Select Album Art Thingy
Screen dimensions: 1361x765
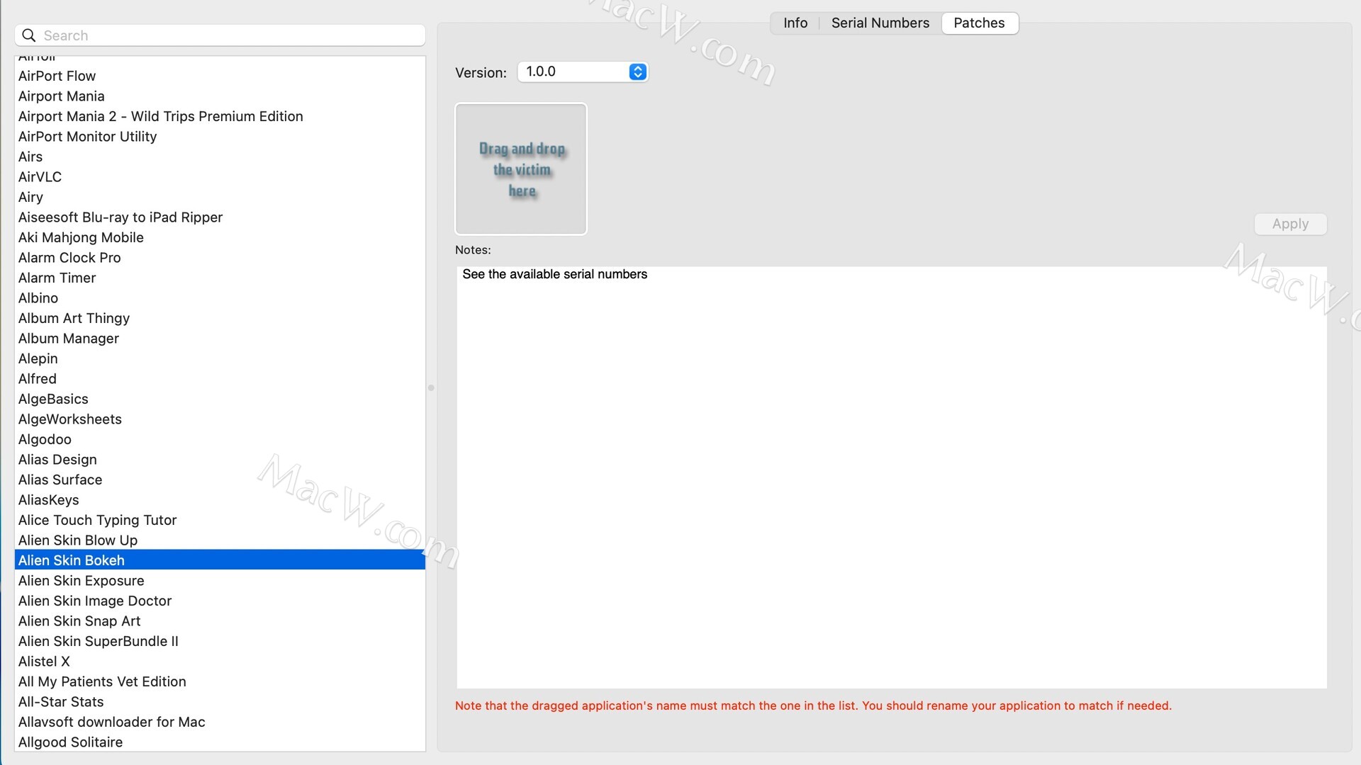tap(220, 318)
